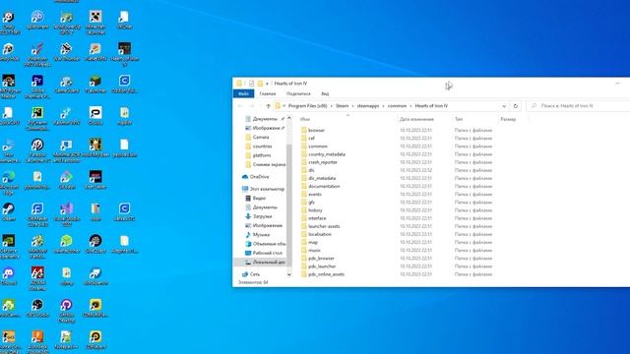
Task: Open the Hearts of Iron IV desktop shortcut
Action: click(x=124, y=54)
